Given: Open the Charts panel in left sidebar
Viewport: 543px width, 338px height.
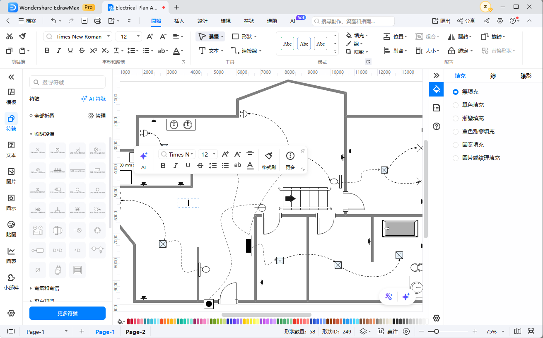Looking at the screenshot, I should pyautogui.click(x=11, y=255).
